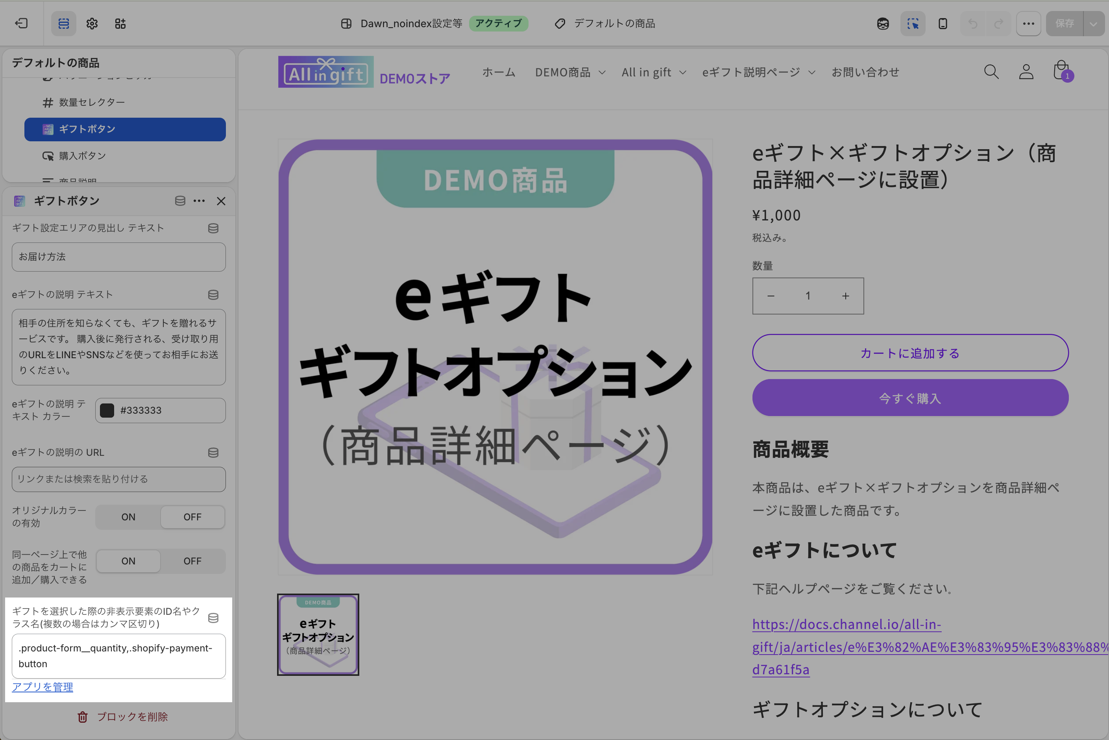Select the ギフトボタン block in sidebar
The height and width of the screenshot is (740, 1109).
click(x=125, y=129)
